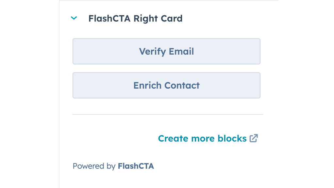Click the second button below Verify Email
This screenshot has width=334, height=188.
[x=166, y=85]
